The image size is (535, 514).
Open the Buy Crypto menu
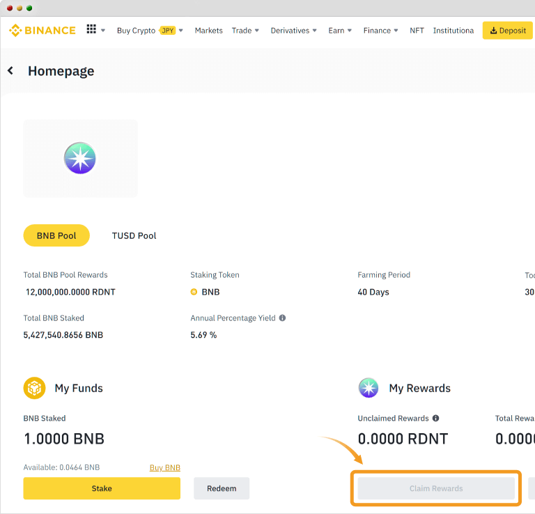[x=136, y=31]
